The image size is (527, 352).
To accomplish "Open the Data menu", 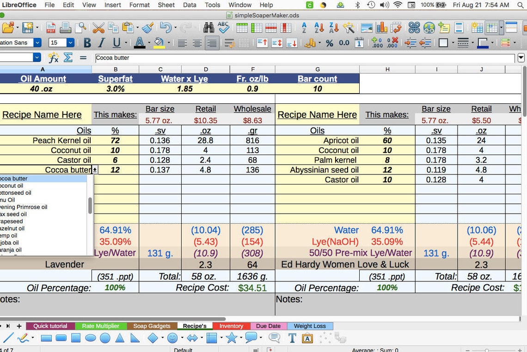I will click(x=190, y=5).
